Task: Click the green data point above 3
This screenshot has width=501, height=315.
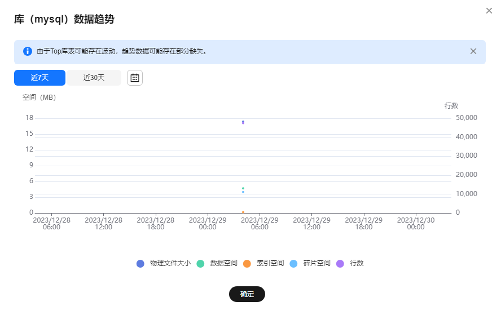Action: point(243,188)
